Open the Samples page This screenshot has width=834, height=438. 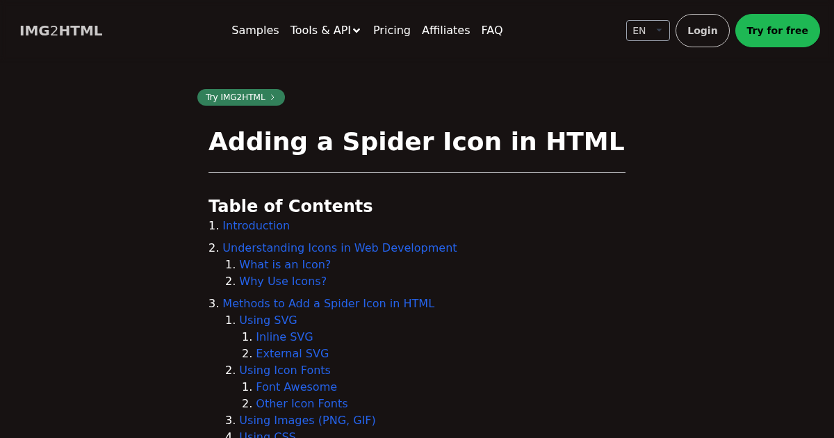[255, 31]
